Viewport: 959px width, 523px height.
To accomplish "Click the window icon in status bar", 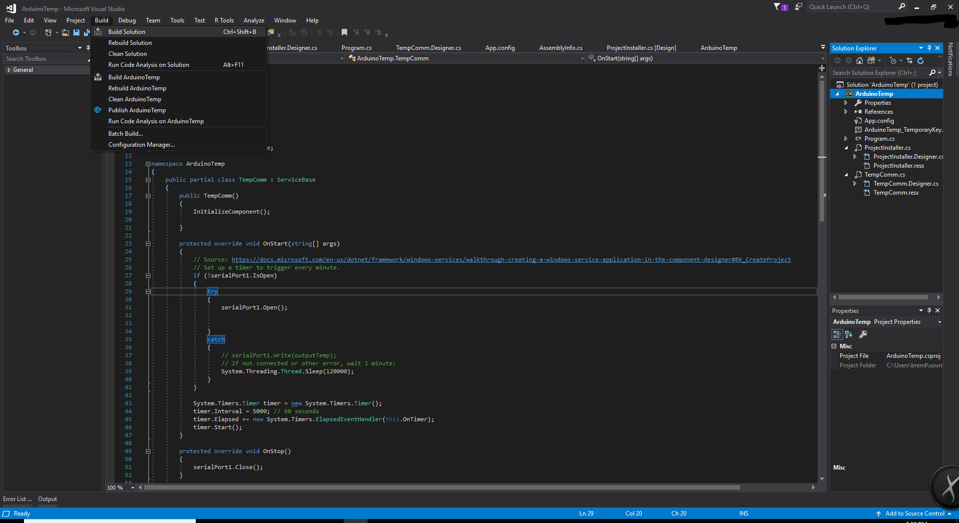I will point(6,514).
